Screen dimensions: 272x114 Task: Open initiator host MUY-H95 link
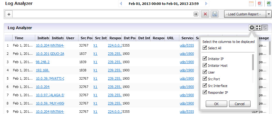[57, 104]
